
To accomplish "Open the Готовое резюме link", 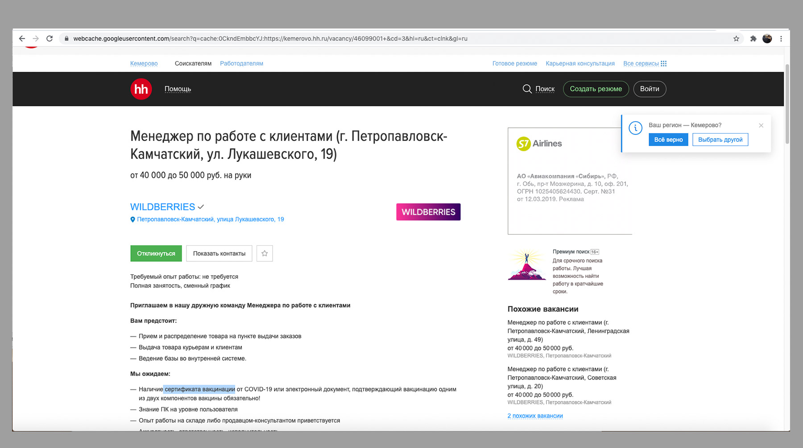I will coord(515,63).
